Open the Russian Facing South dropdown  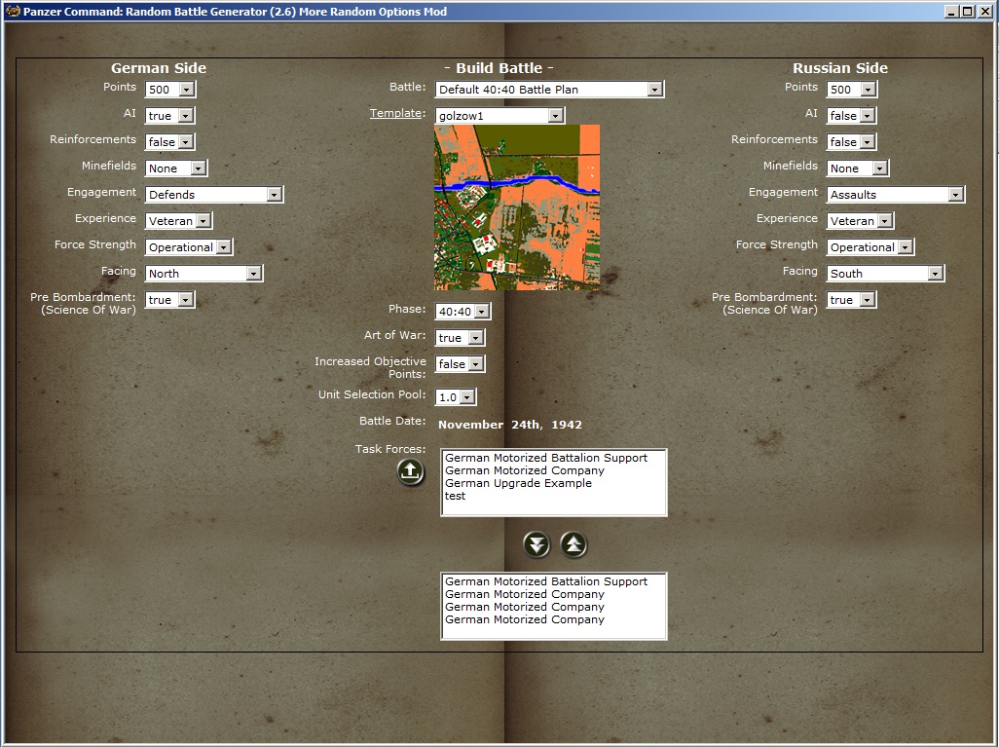coord(886,274)
